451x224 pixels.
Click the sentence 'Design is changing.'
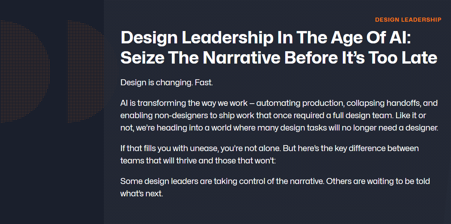click(156, 83)
